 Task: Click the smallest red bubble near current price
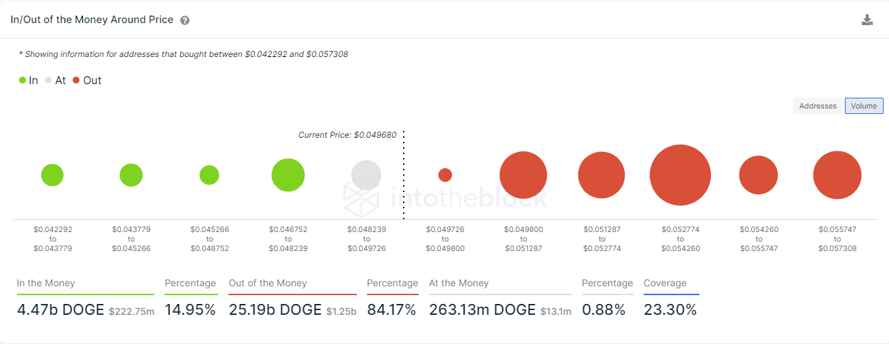pos(445,175)
